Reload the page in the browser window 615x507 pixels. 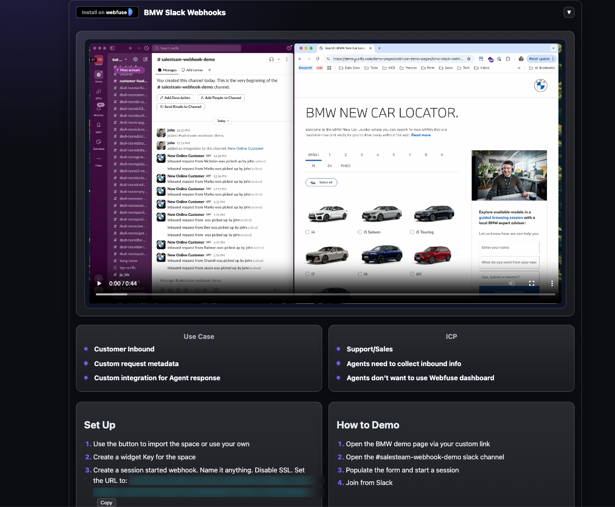(x=317, y=59)
